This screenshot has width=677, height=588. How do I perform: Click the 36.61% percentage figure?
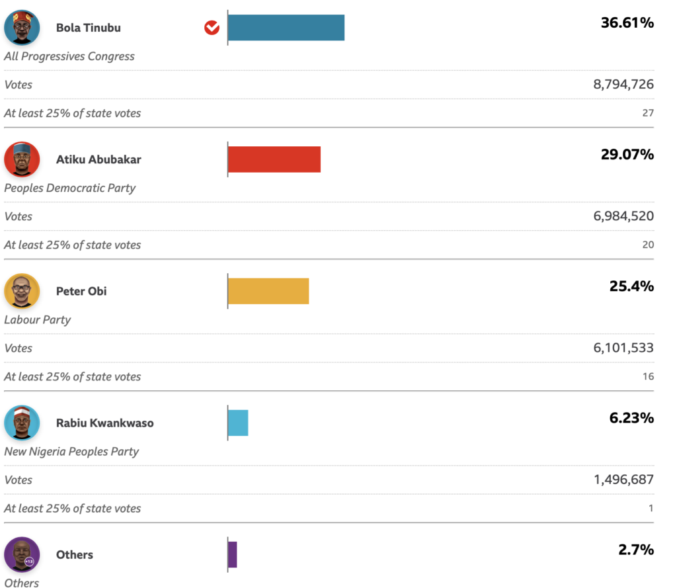coord(627,23)
